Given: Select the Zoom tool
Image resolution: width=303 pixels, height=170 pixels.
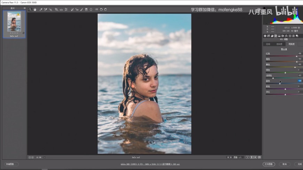Looking at the screenshot, I should coord(30,9).
